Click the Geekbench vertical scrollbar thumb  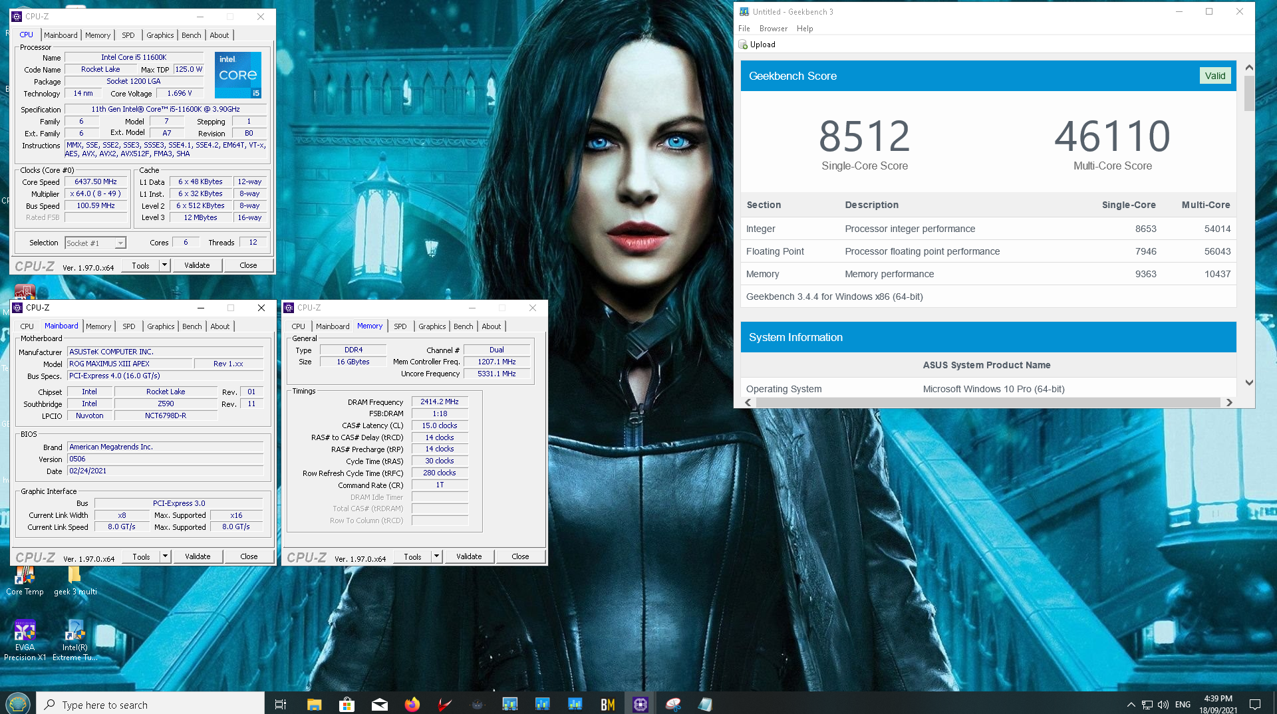(1249, 93)
